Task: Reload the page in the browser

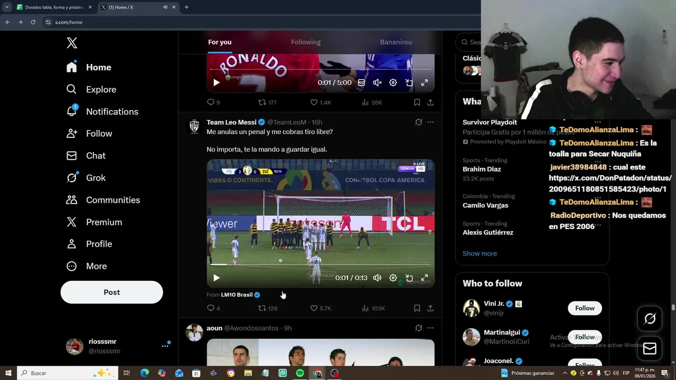Action: (x=33, y=22)
